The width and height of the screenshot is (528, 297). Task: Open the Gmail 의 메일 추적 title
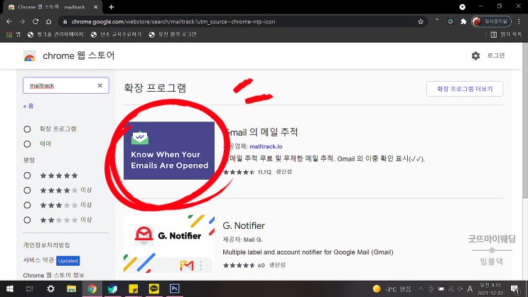(261, 132)
